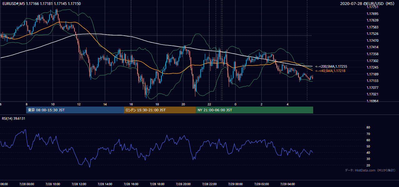399x187 pixels.
Task: Click the RSI(14) 39.6131 indicator label
Action: point(14,118)
